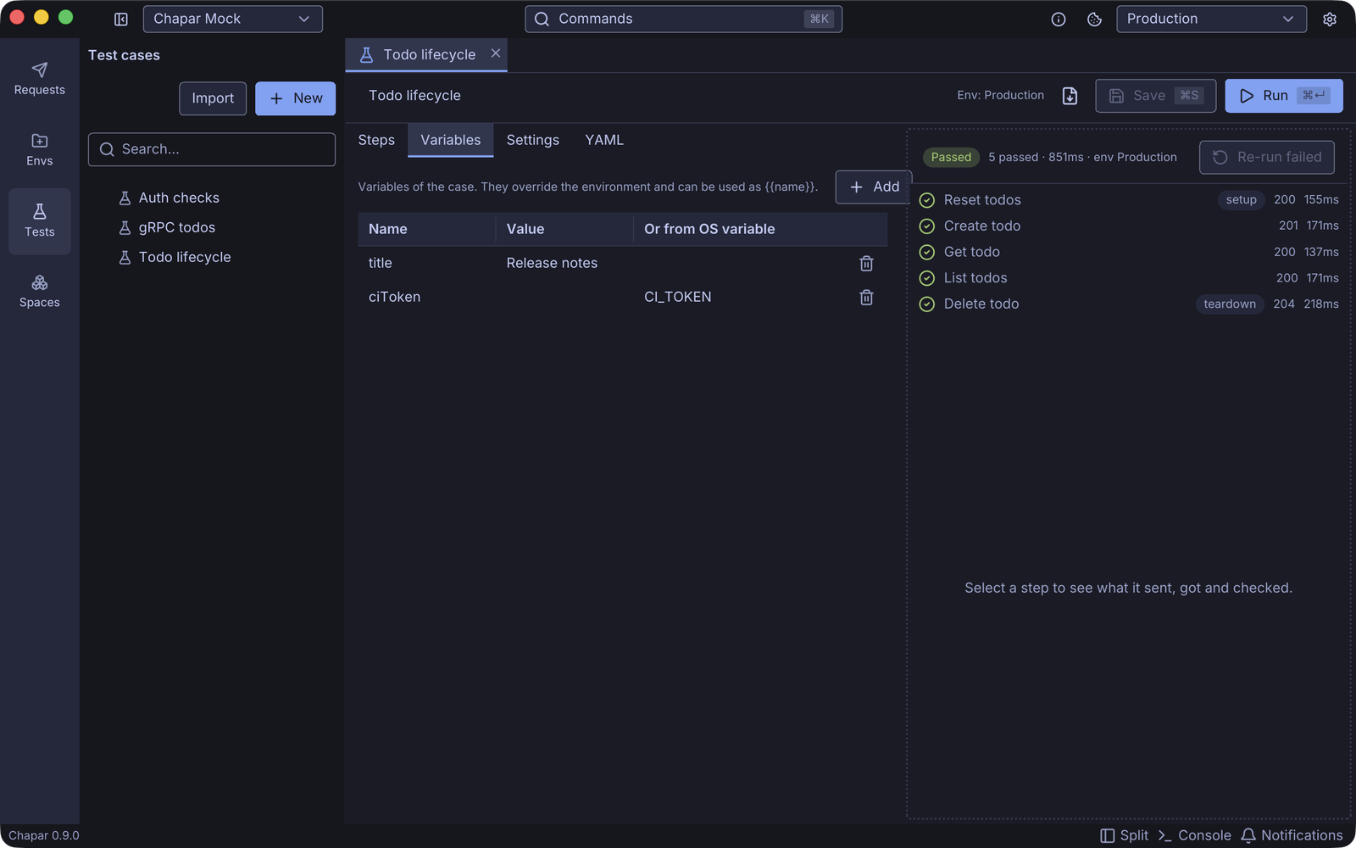Open the Commands search bar
The width and height of the screenshot is (1356, 848).
pos(683,19)
